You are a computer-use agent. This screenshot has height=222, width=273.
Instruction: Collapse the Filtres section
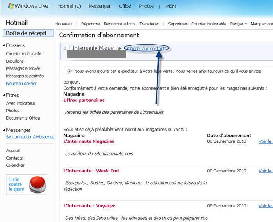4,95
